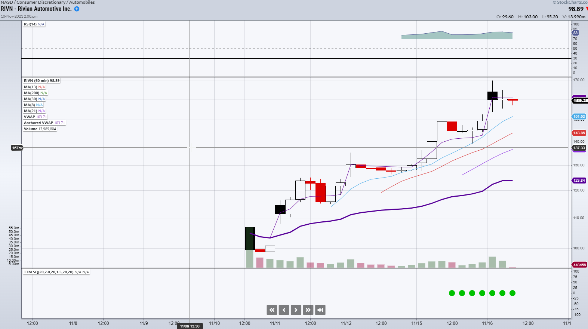
Task: Click the 159.25 current price tag
Action: coord(580,101)
